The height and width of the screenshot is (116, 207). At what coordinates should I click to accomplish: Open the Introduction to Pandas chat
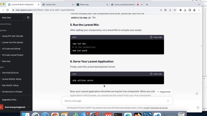pos(12,92)
